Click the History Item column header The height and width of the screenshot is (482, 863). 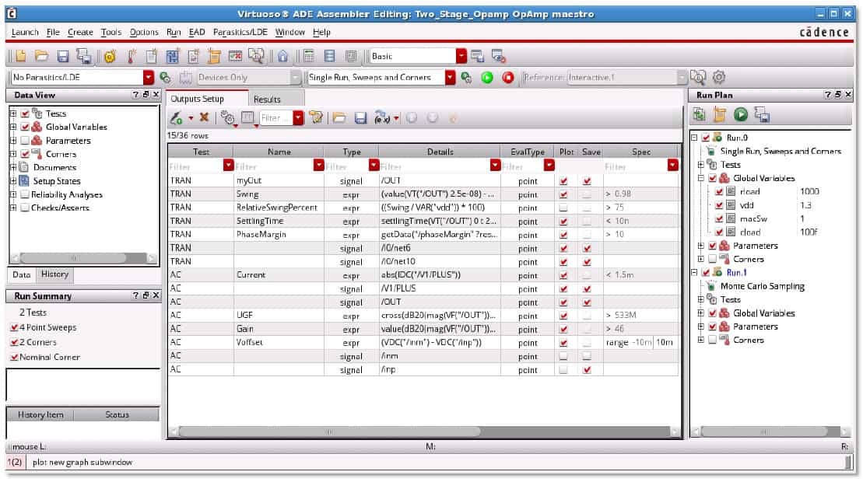click(40, 414)
